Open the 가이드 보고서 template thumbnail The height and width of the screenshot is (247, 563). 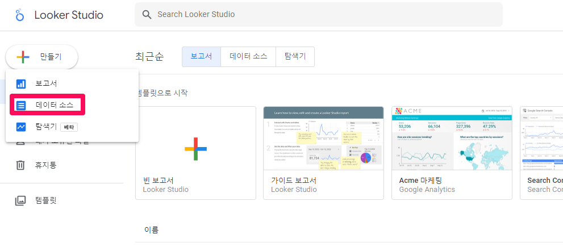pyautogui.click(x=323, y=138)
